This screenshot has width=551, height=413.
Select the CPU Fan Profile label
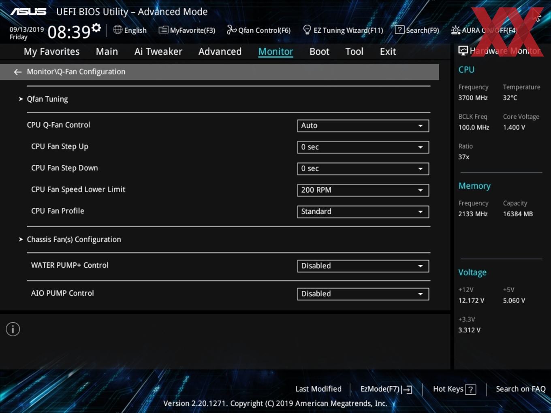click(58, 211)
